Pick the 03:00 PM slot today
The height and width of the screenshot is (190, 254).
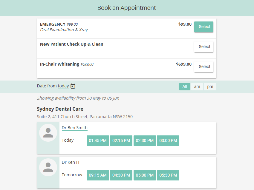(x=168, y=140)
